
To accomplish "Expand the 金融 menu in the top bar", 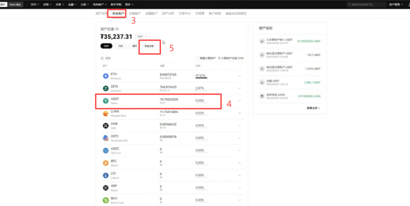I will pyautogui.click(x=72, y=5).
